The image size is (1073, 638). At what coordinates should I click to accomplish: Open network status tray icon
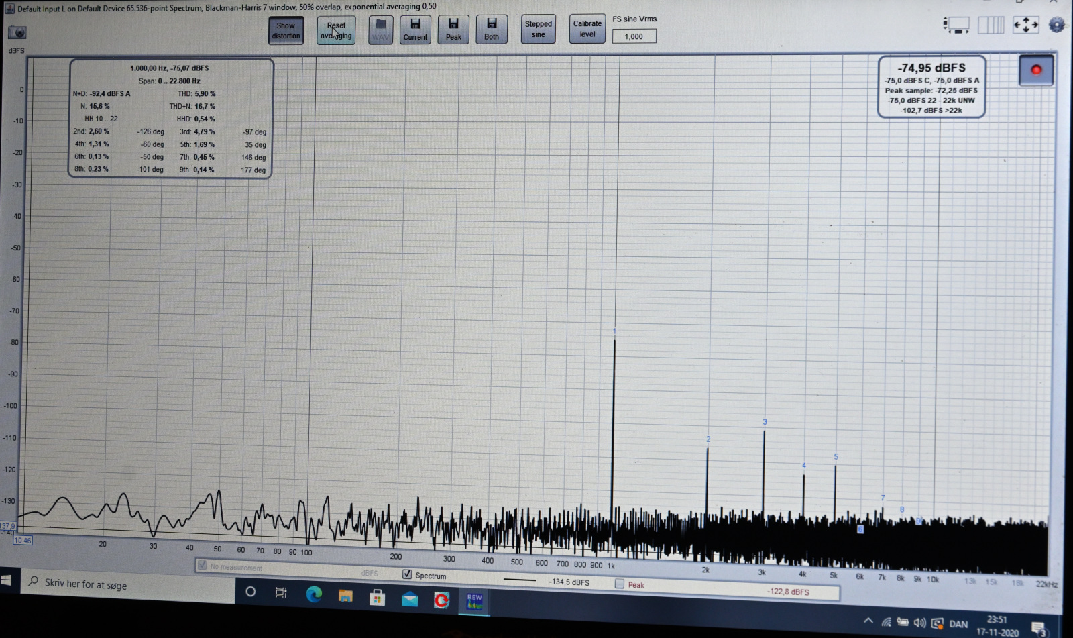pyautogui.click(x=886, y=622)
